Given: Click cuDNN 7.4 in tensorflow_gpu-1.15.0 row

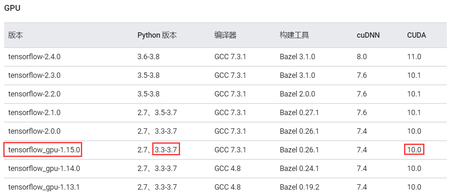Looking at the screenshot, I should [362, 150].
